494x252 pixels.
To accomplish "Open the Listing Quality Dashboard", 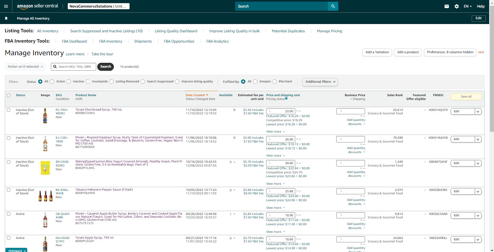I will tap(176, 31).
